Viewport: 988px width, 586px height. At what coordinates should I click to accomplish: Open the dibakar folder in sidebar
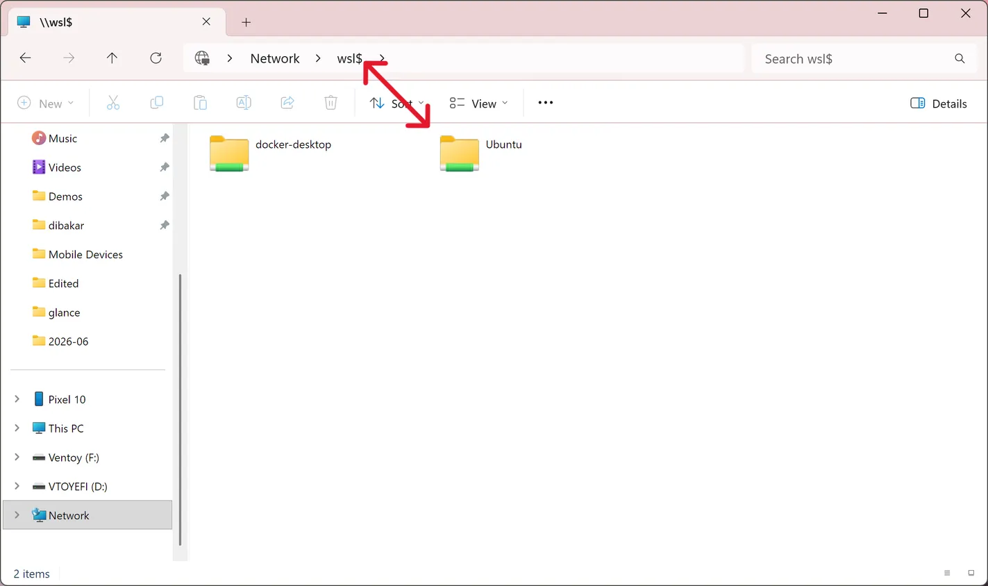pyautogui.click(x=66, y=226)
